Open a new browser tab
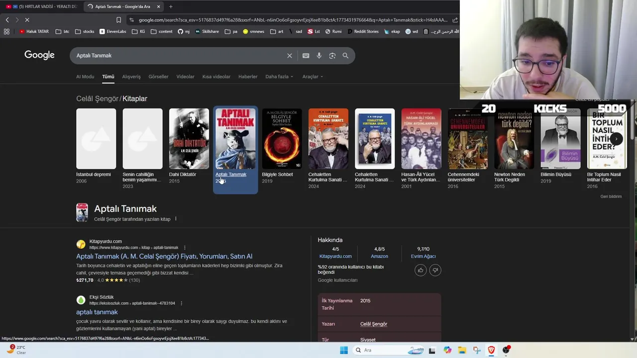This screenshot has width=637, height=358. tap(171, 6)
